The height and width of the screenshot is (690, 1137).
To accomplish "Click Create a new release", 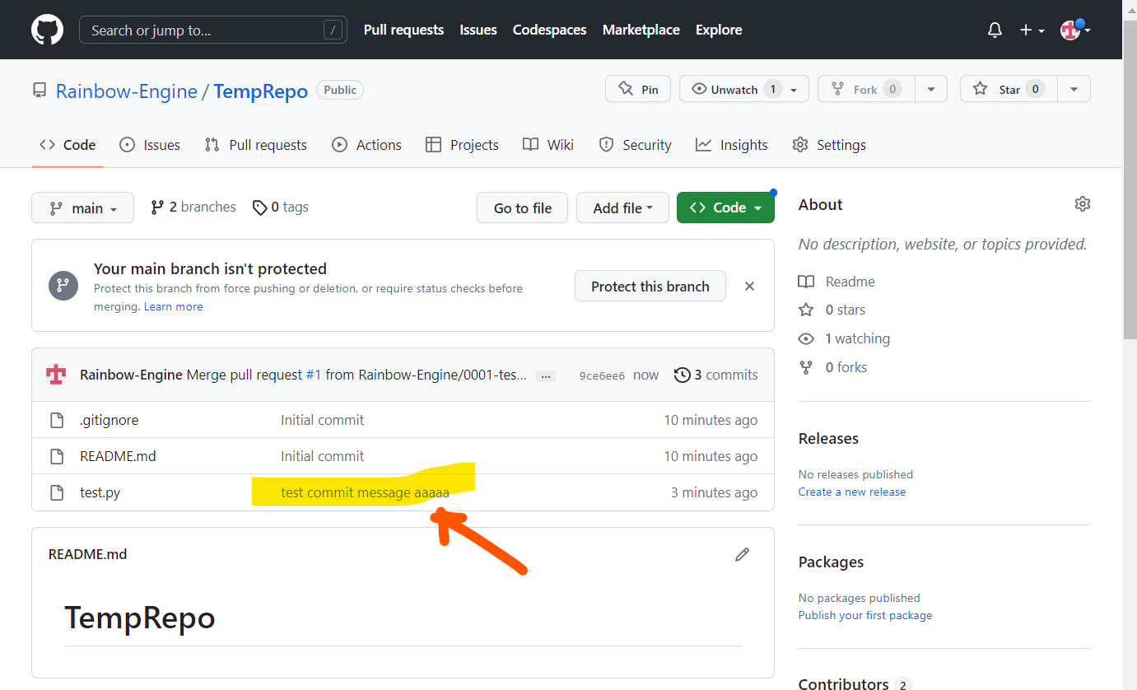I will (852, 492).
